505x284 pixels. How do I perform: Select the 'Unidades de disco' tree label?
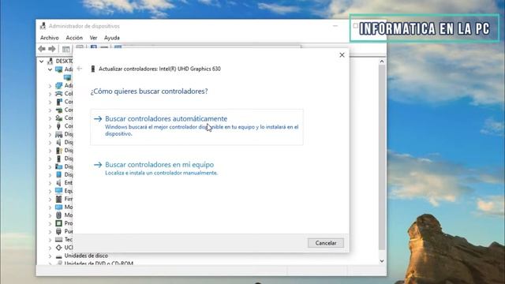point(86,256)
